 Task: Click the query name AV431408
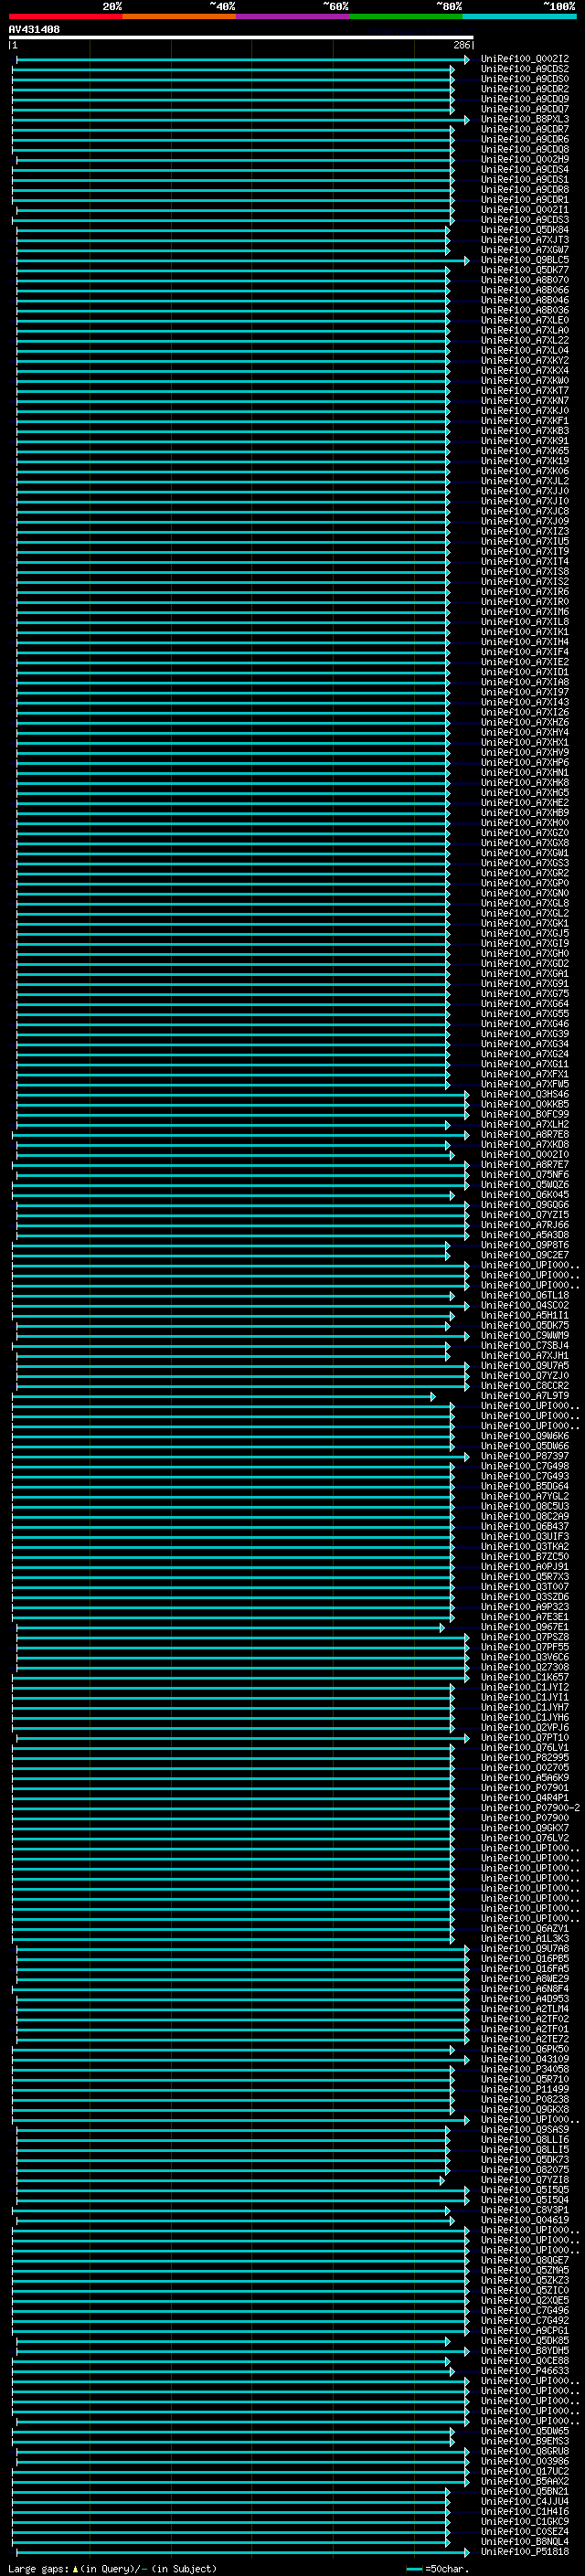pos(34,30)
